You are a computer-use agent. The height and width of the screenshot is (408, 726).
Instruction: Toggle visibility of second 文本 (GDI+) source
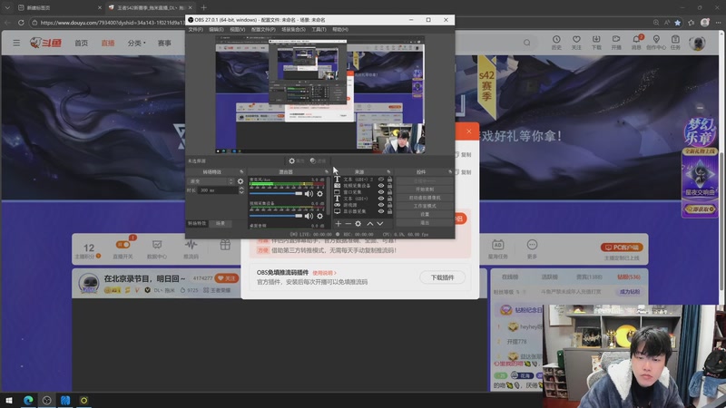click(x=381, y=199)
